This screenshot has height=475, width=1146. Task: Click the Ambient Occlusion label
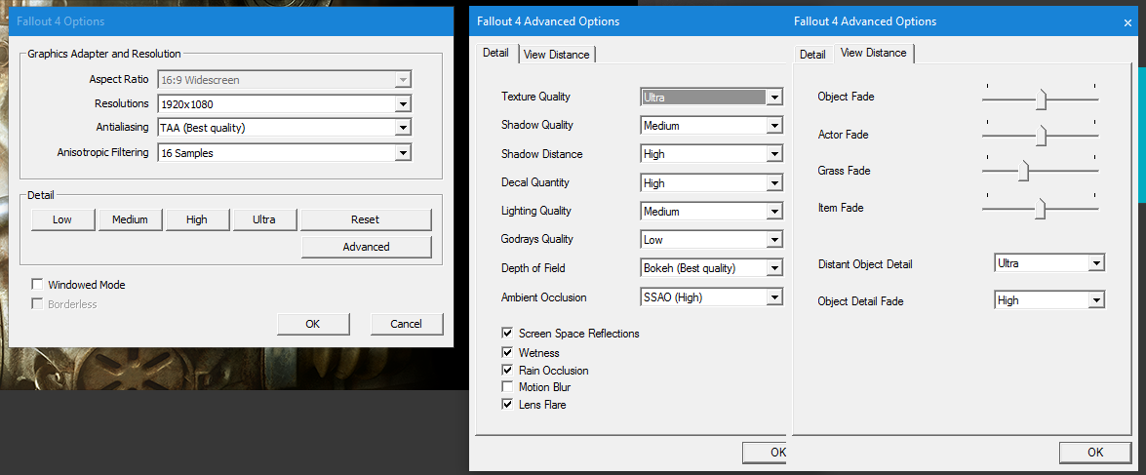point(544,297)
